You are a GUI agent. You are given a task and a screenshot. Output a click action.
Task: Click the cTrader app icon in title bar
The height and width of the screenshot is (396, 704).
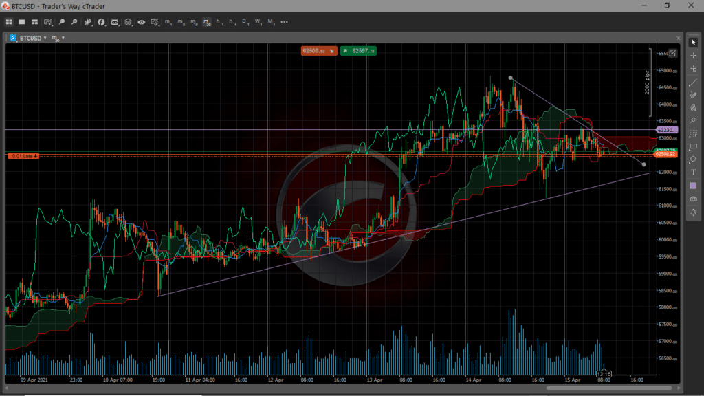tap(5, 6)
